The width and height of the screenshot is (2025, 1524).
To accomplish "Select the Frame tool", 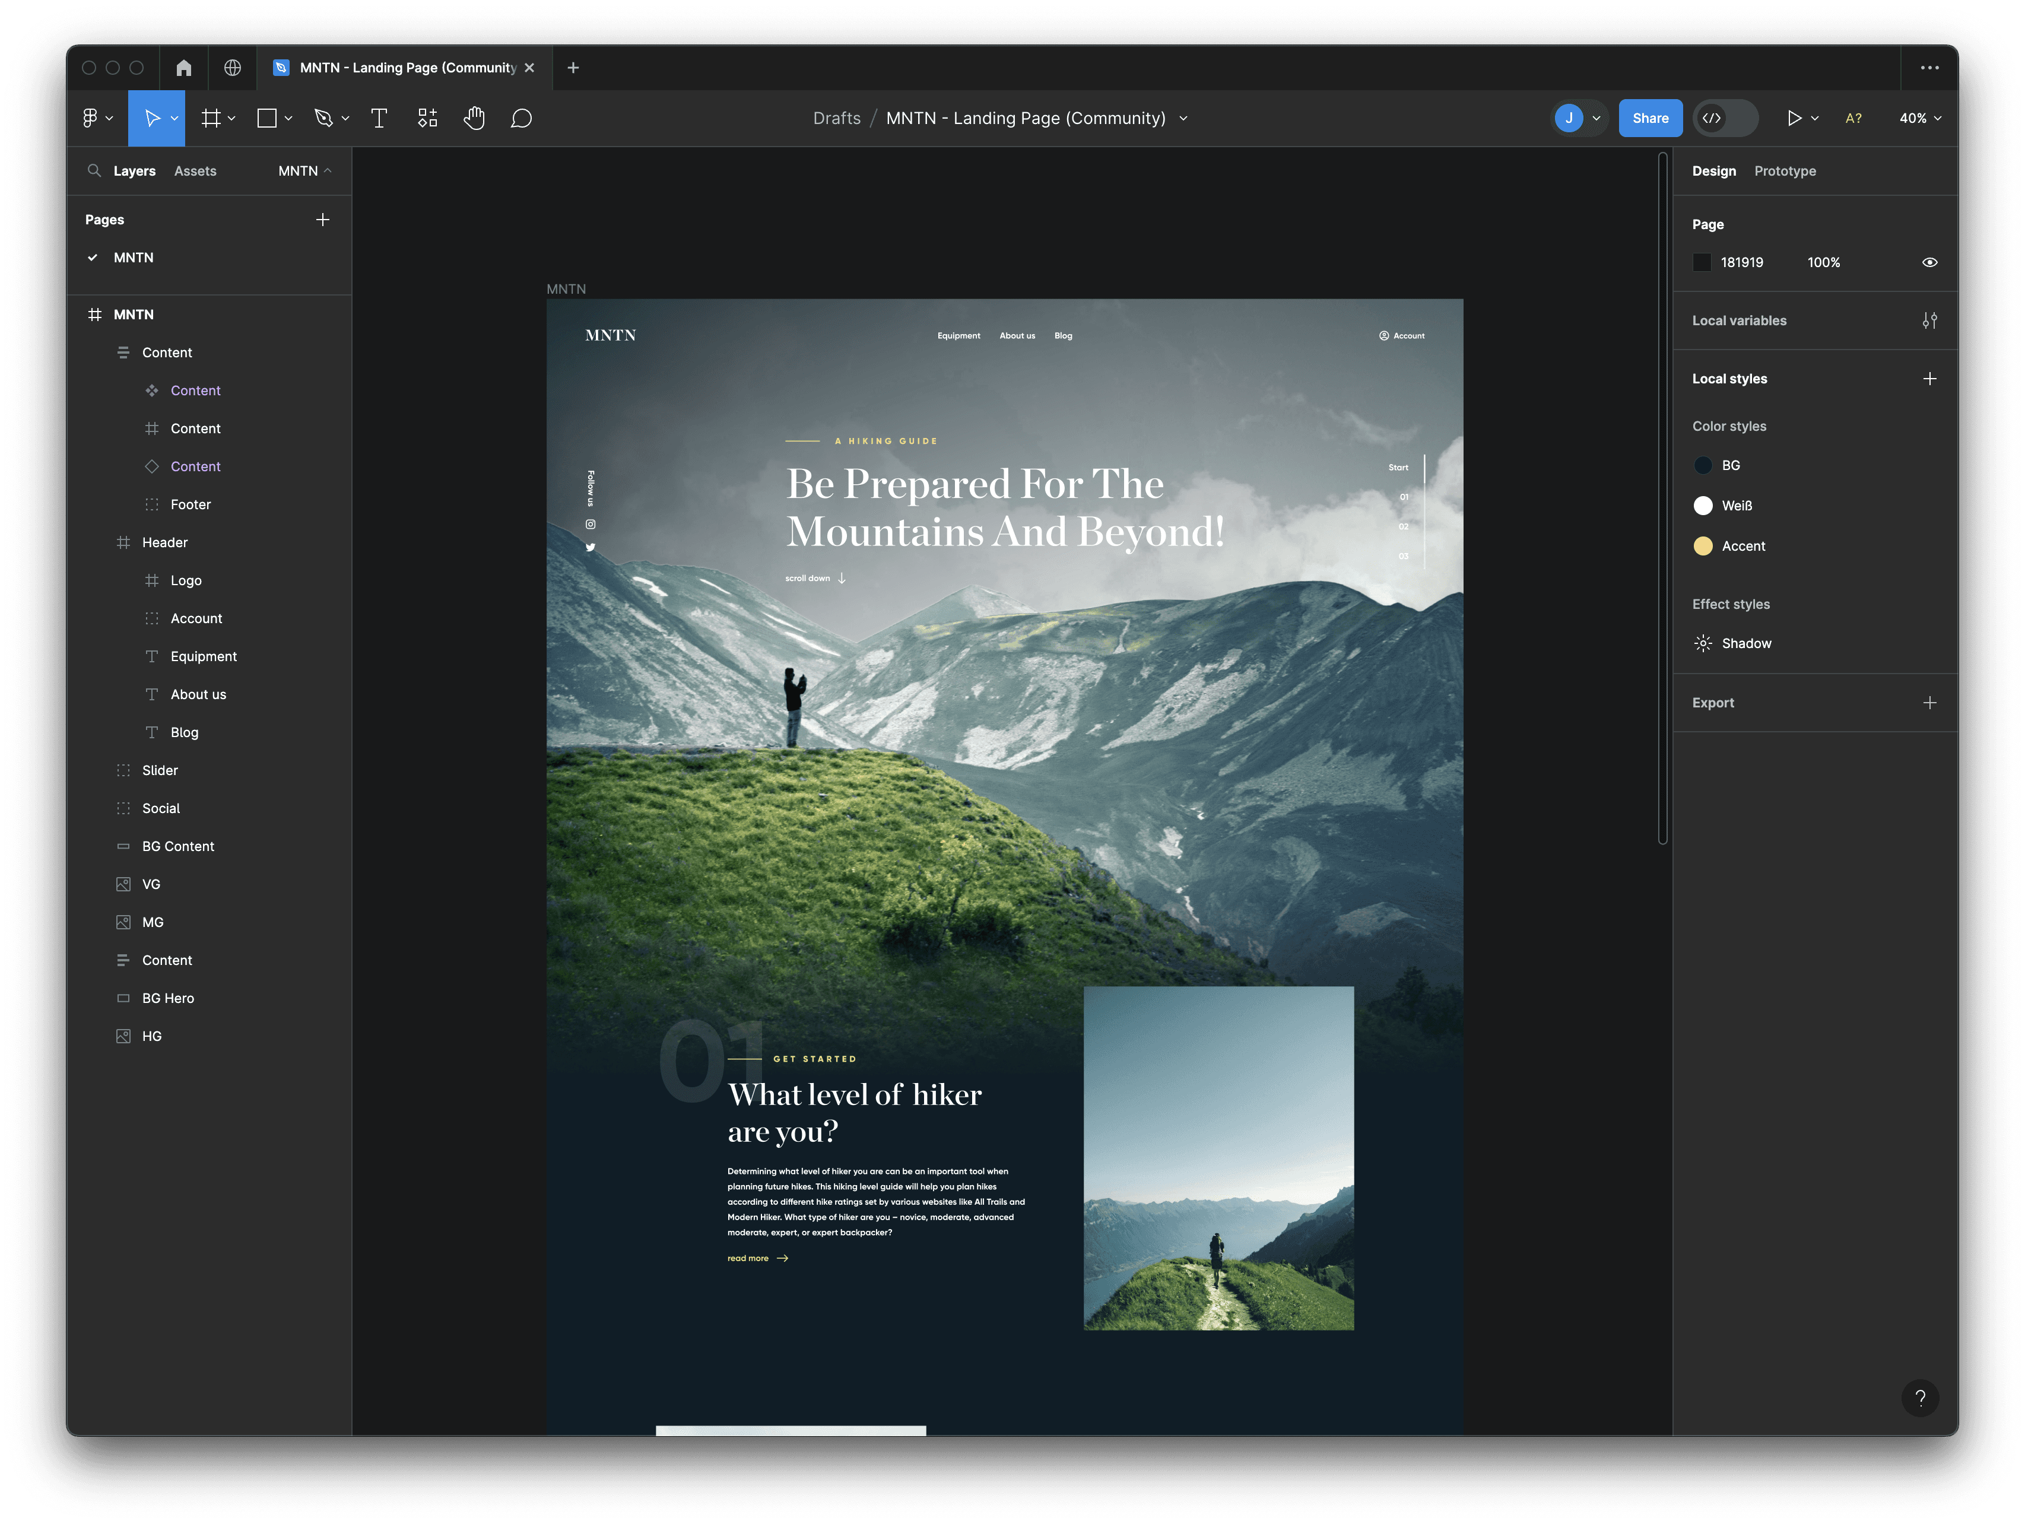I will point(211,117).
